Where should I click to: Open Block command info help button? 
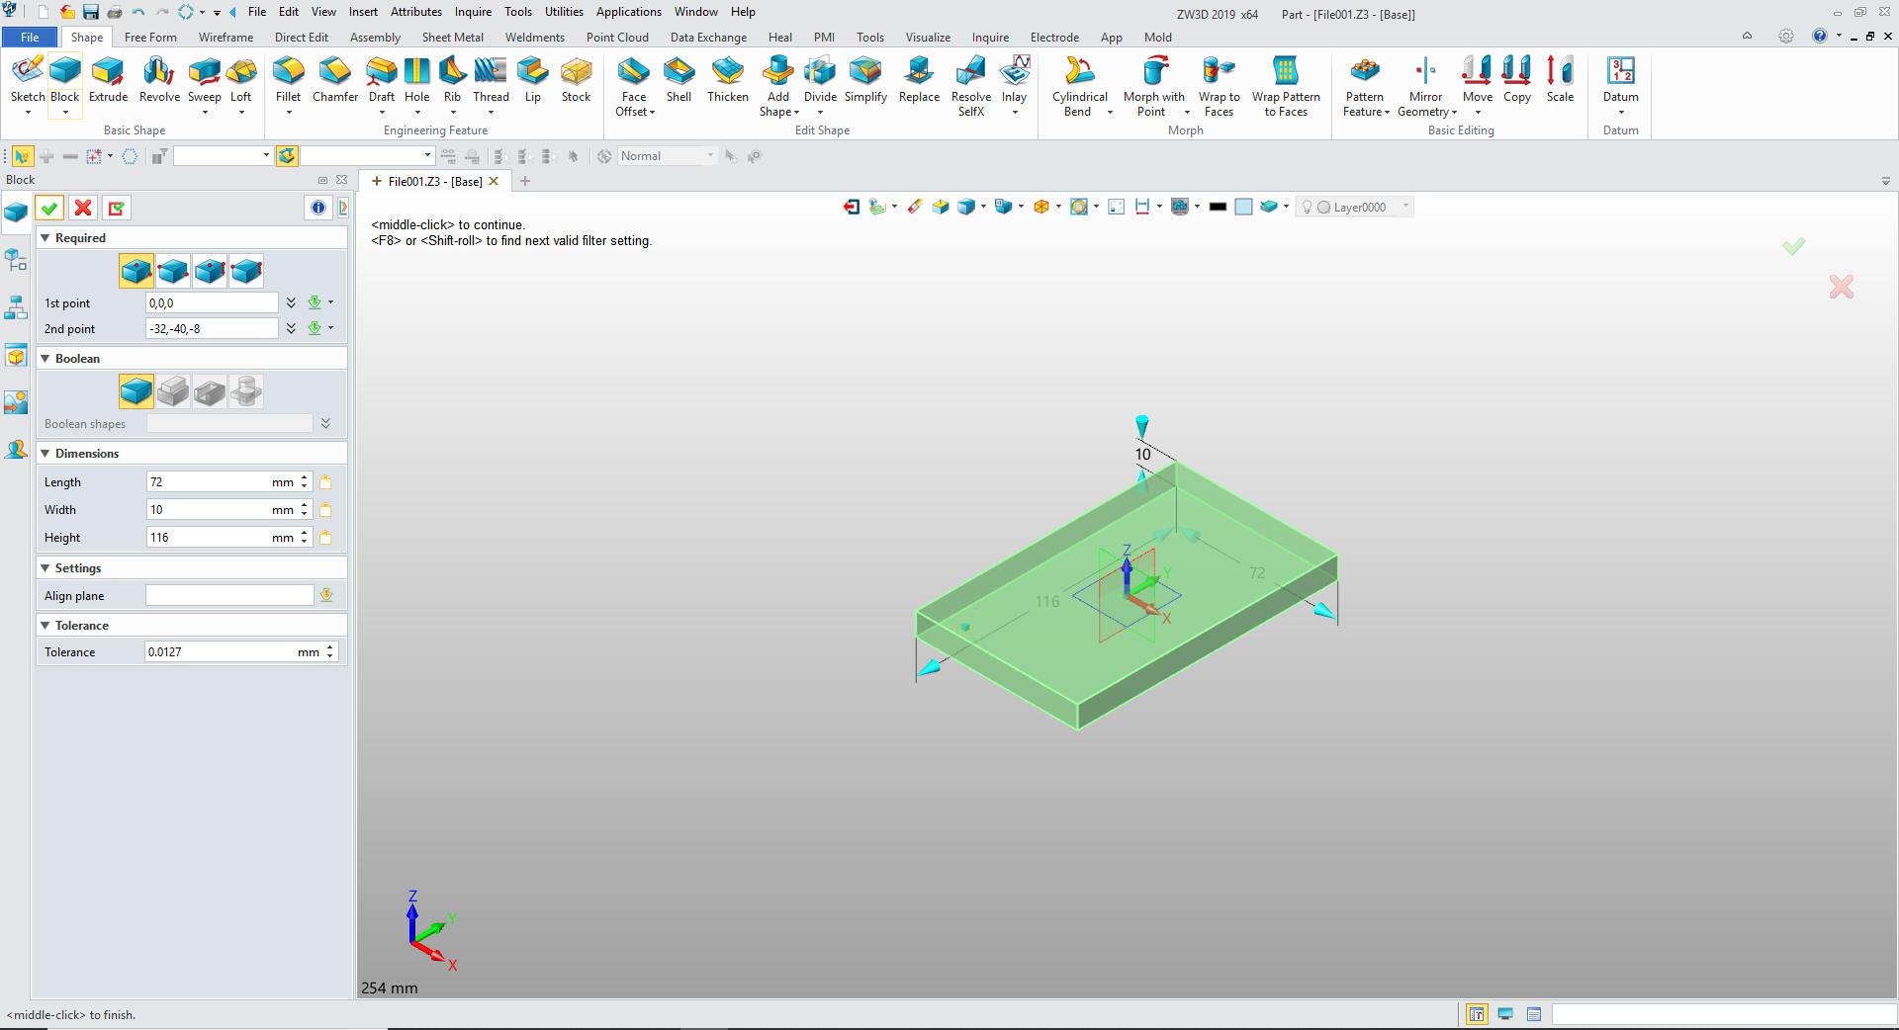[318, 208]
